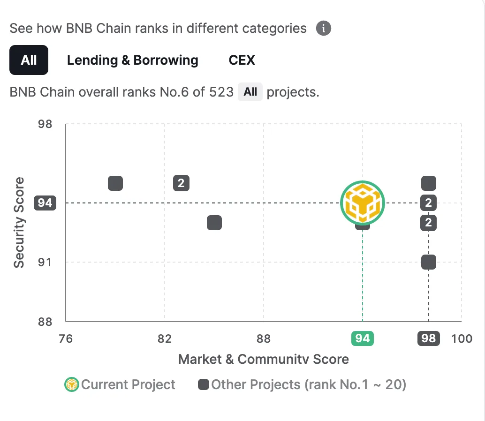Select the All category tab
This screenshot has height=421, width=485.
click(29, 60)
